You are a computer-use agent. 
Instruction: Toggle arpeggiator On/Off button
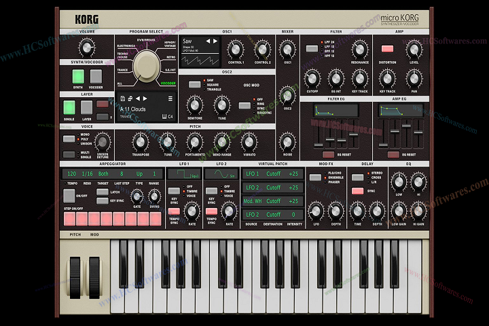69,196
